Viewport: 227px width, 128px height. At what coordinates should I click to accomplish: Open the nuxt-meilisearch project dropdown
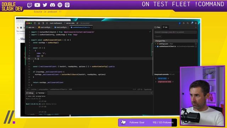(x=56, y=23)
